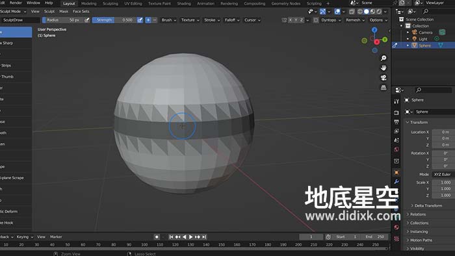
Task: Adjust the brush Strength slider
Action: pyautogui.click(x=114, y=20)
